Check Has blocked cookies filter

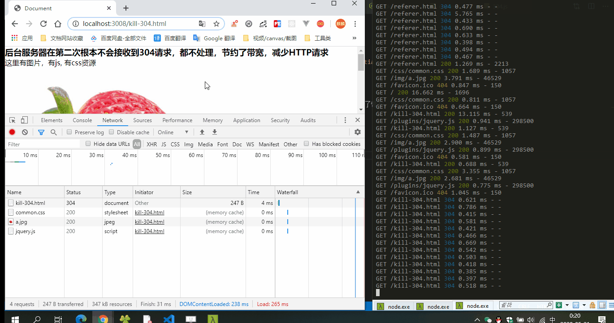307,144
